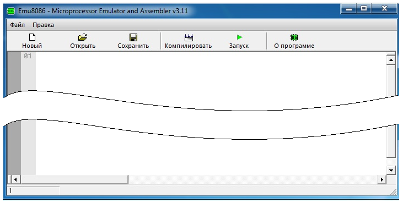Viewport: 403px width, 203px height.
Task: Click the Emu8086 title bar app icon
Action: (x=11, y=11)
